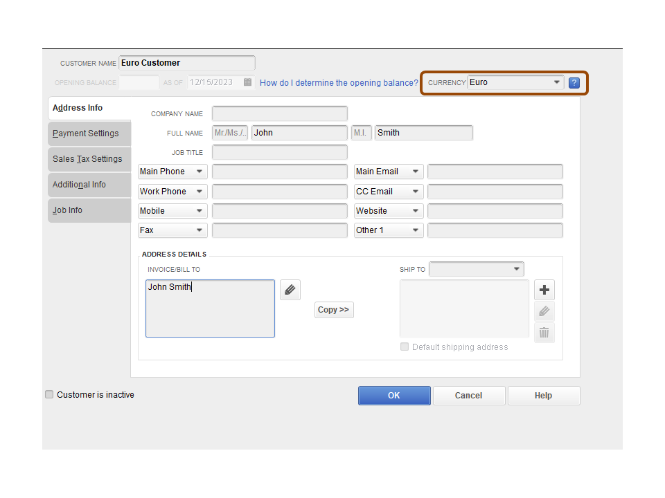Expand the Fax type dropdown
This screenshot has width=665, height=498.
[x=172, y=230]
